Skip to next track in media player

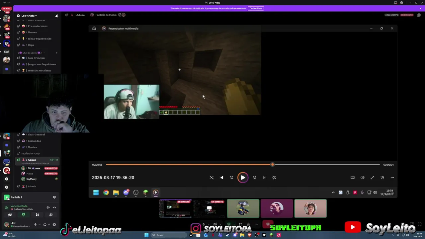click(x=264, y=178)
